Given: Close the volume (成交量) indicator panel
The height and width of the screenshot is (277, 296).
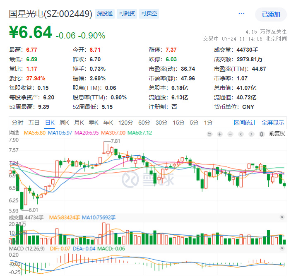Looking at the screenshot, I should coord(282,217).
